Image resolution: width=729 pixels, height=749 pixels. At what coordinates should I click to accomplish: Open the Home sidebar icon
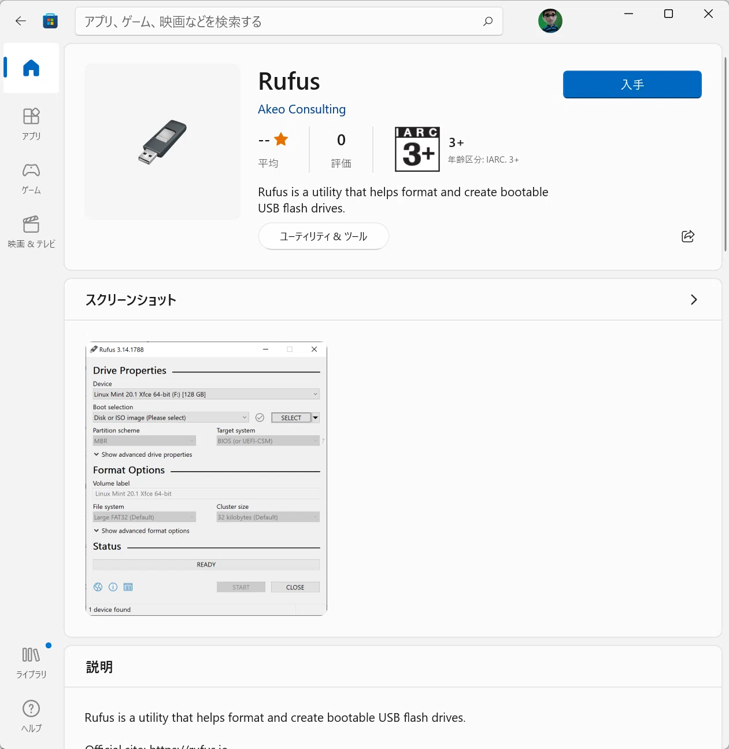(31, 68)
